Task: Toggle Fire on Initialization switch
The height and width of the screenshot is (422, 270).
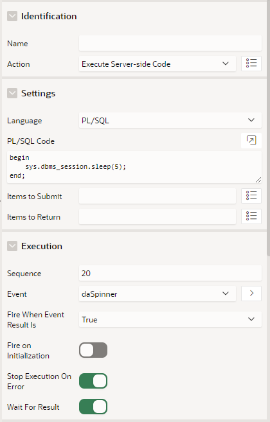Action: click(93, 350)
